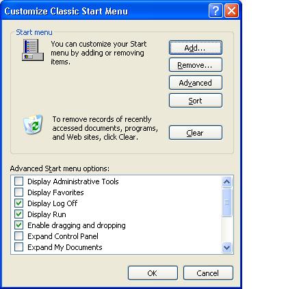Screen dimensions: 286x289
Task: Check the Display Favorites option
Action: tap(18, 192)
